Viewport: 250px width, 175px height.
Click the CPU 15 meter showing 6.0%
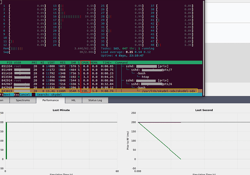(x=74, y=13)
